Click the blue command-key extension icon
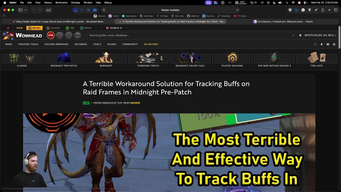341x192 pixels. point(88,10)
